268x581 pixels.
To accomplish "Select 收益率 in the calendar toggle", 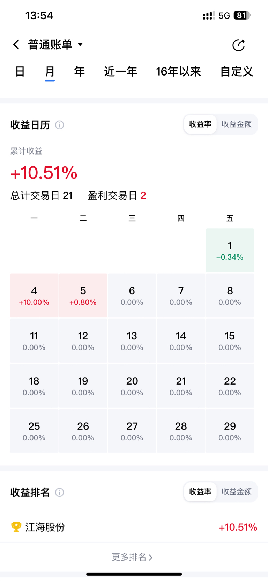I will click(200, 124).
